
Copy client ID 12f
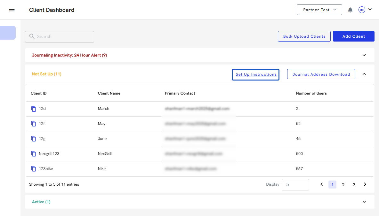coord(34,124)
